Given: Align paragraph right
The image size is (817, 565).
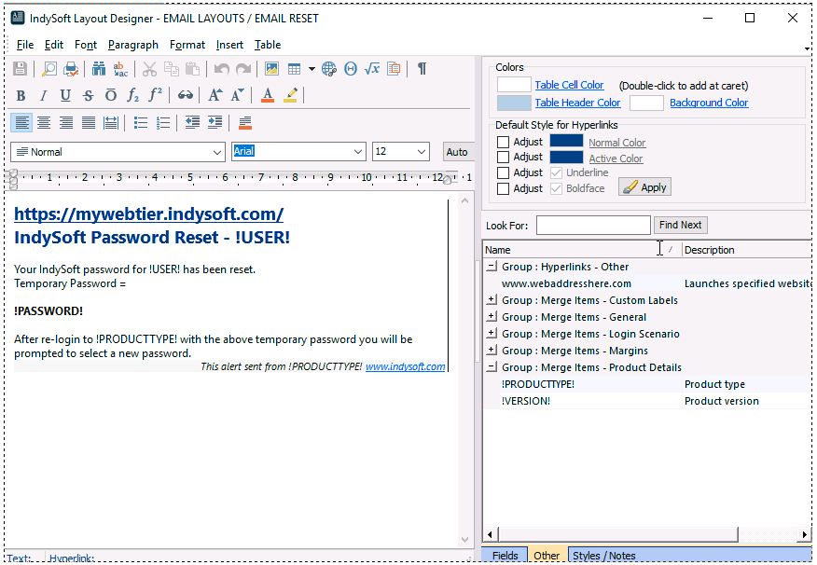Looking at the screenshot, I should [x=66, y=123].
